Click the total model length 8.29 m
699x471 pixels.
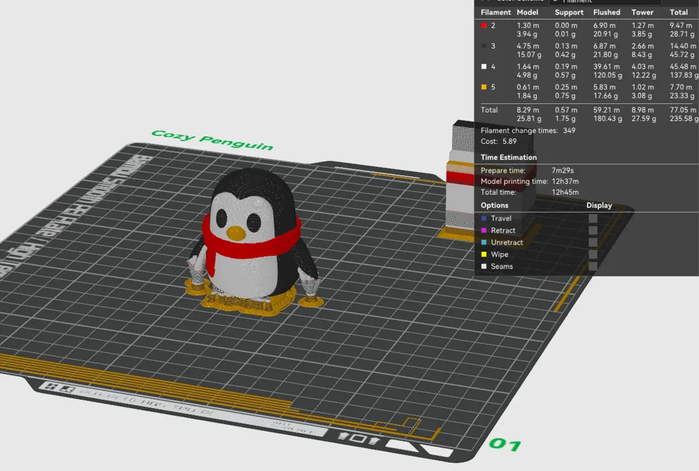528,110
